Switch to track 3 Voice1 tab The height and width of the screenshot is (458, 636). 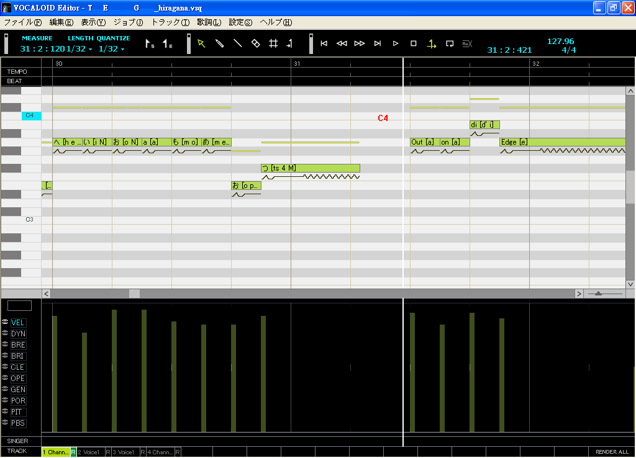click(x=125, y=452)
